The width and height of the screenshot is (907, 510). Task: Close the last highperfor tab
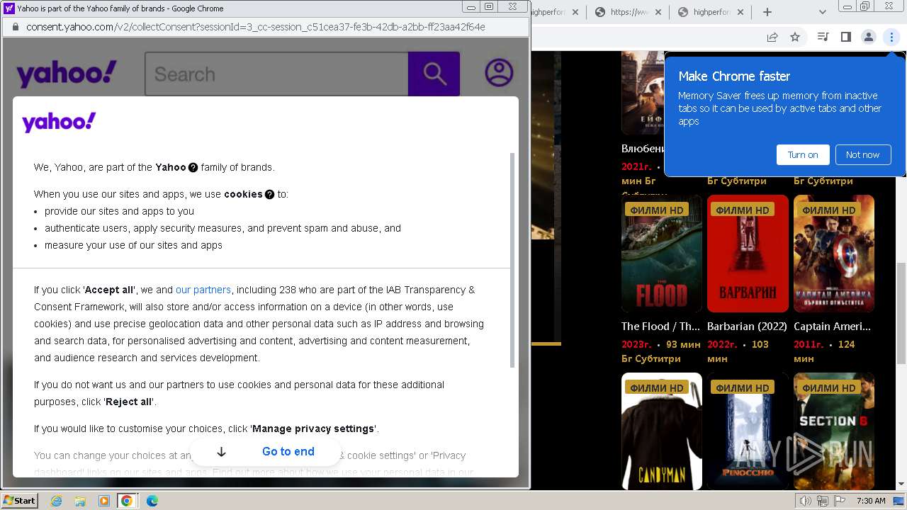pyautogui.click(x=740, y=12)
